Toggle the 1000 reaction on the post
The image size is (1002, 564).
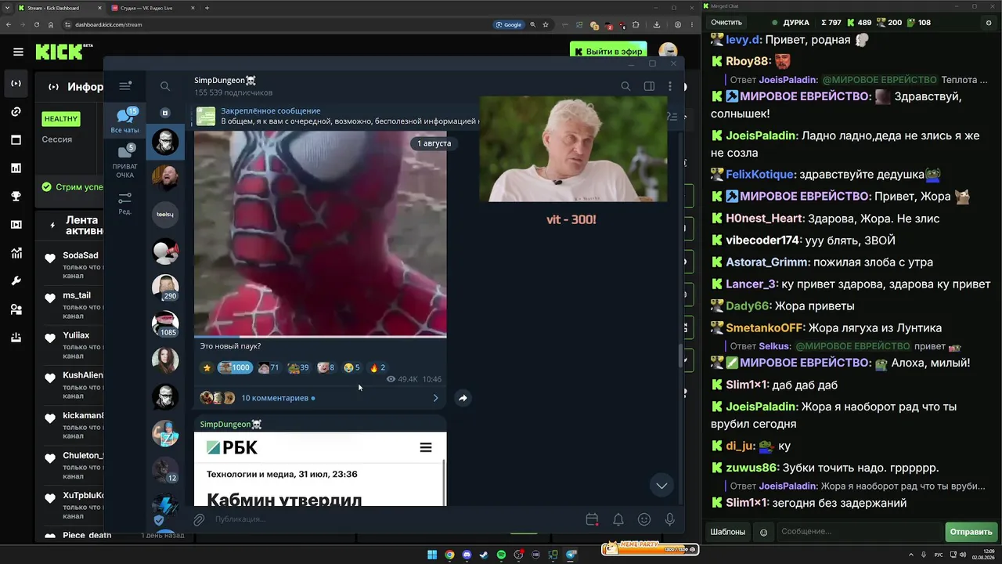(235, 367)
